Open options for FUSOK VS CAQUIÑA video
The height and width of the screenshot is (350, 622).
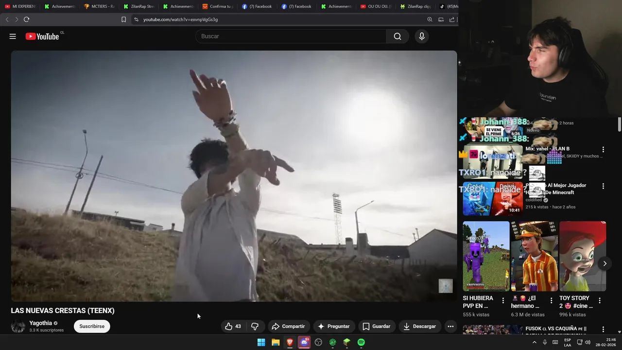click(x=603, y=330)
